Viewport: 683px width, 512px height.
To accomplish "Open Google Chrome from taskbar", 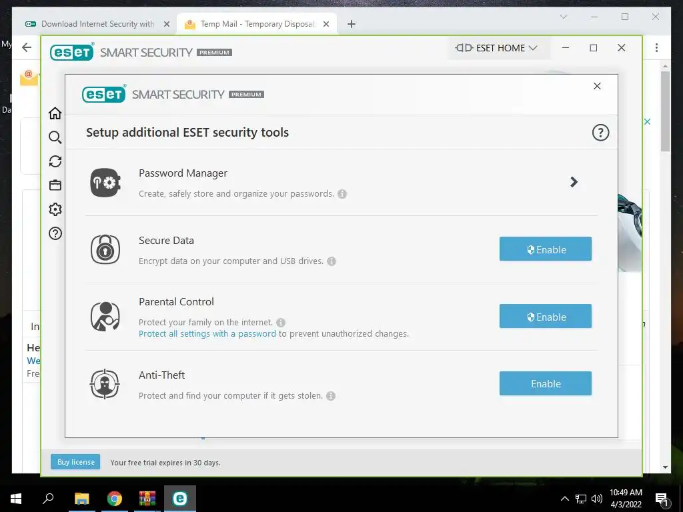I will coord(115,499).
